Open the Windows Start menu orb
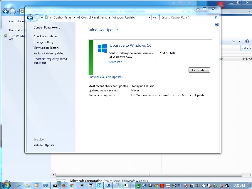252x189 pixels. (x=6, y=185)
